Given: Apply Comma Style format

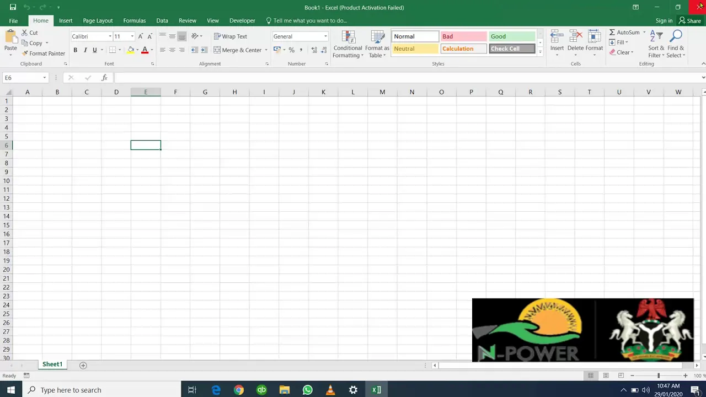Looking at the screenshot, I should 301,50.
